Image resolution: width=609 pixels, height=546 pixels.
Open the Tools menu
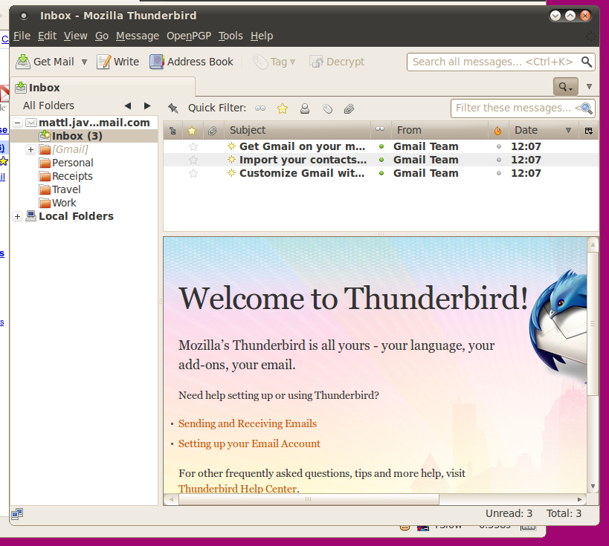pyautogui.click(x=231, y=36)
